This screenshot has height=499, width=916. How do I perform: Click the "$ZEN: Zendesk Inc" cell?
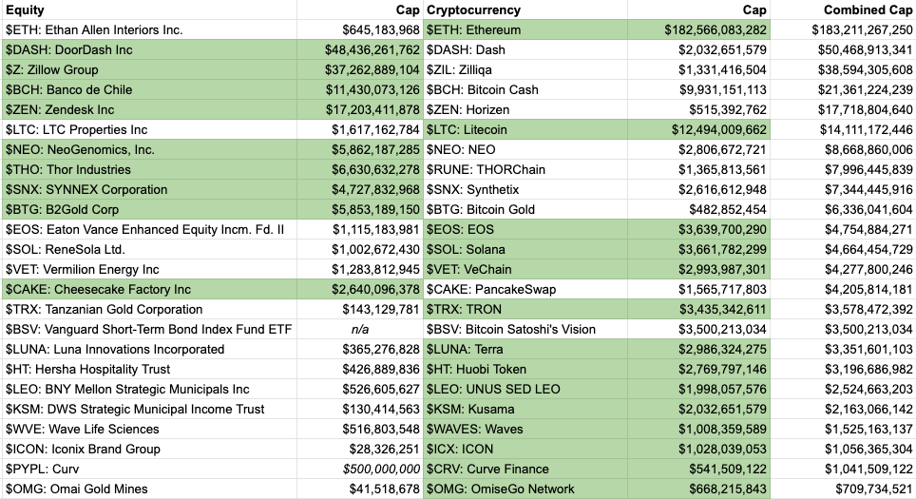(x=149, y=109)
